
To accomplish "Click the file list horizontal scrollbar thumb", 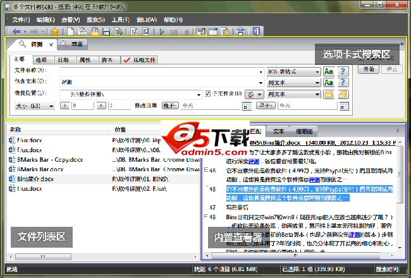I will coord(43,257).
